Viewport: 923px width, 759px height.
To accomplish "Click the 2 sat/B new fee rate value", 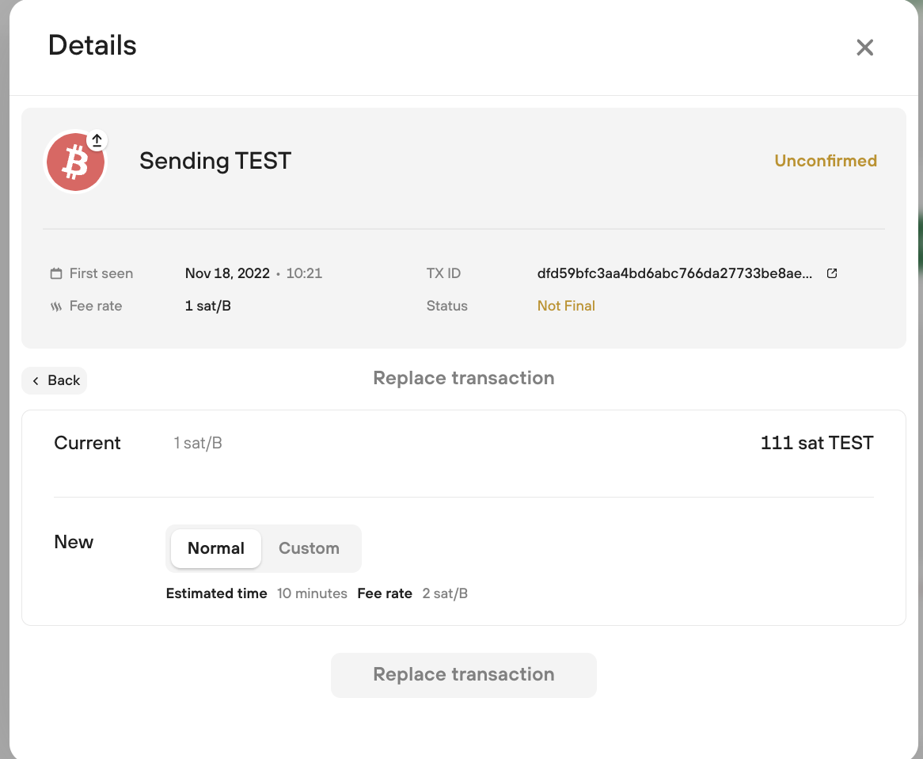I will (x=445, y=593).
